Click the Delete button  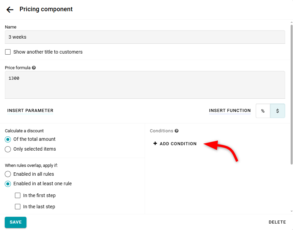coord(277,222)
